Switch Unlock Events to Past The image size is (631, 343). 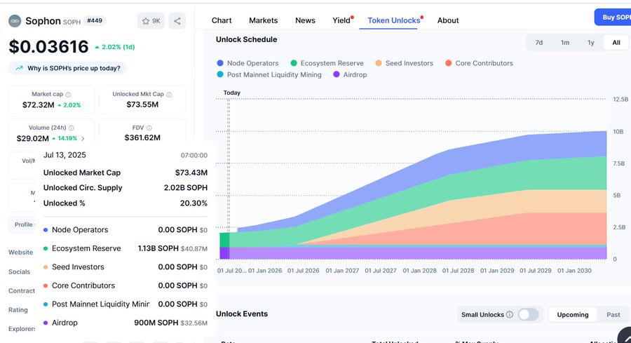point(613,315)
